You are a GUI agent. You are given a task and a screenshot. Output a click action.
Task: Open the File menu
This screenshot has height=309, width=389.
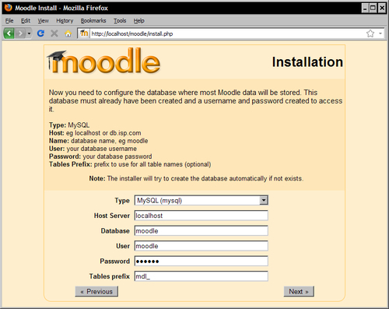pyautogui.click(x=9, y=21)
